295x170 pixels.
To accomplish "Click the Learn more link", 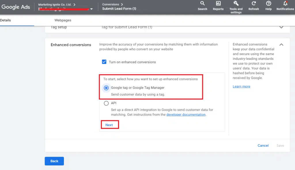I will point(241,87).
